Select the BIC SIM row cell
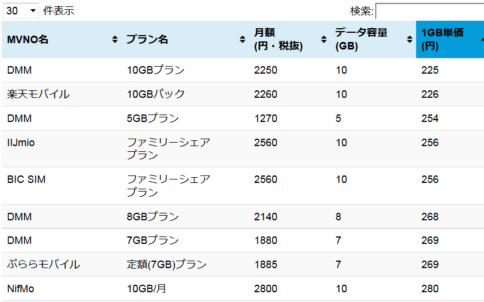 [x=62, y=186]
